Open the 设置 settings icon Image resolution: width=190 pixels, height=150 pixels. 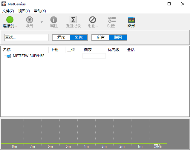112,20
